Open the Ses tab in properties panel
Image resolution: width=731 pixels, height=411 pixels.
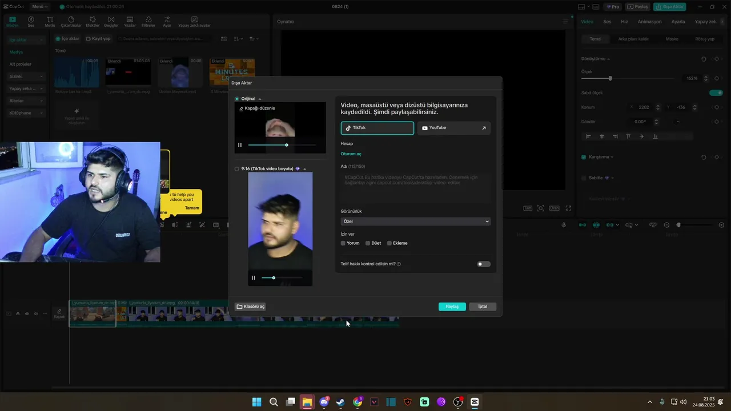click(607, 22)
